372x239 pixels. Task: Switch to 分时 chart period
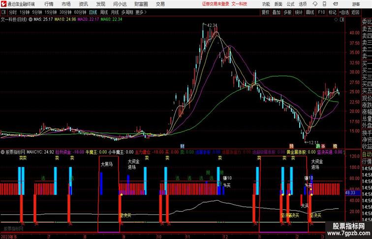(13, 12)
